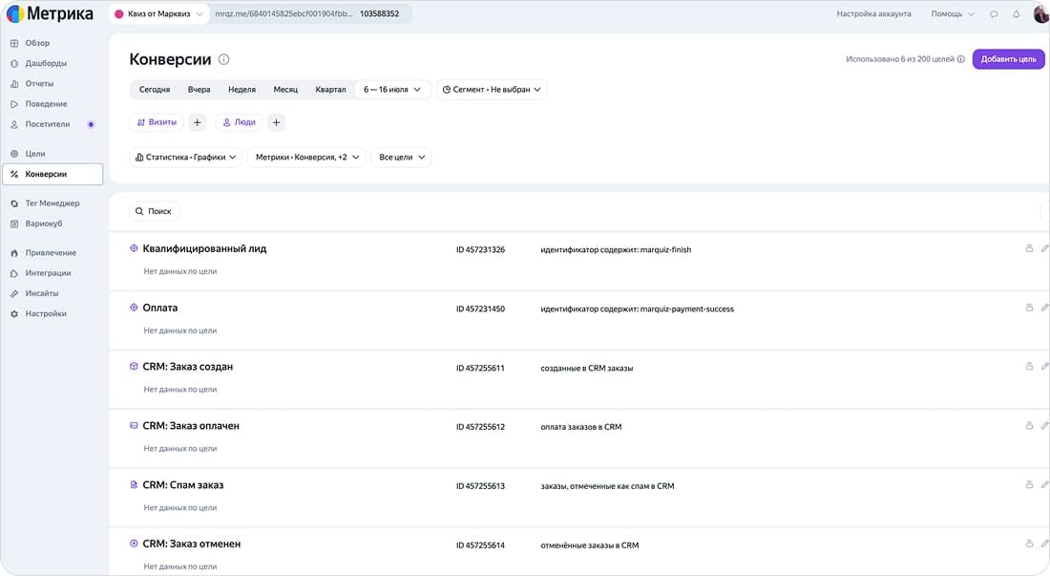
Task: Click lock icon in CRM: Спам заказ row
Action: (x=1029, y=484)
